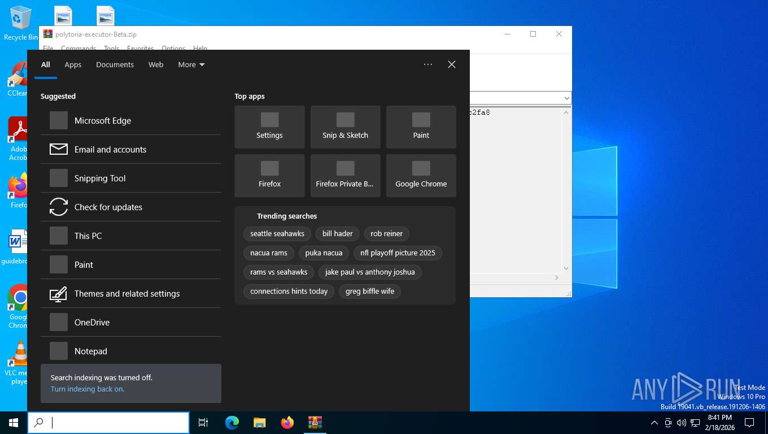Open Firefox from the taskbar
Image resolution: width=768 pixels, height=434 pixels.
[x=287, y=423]
